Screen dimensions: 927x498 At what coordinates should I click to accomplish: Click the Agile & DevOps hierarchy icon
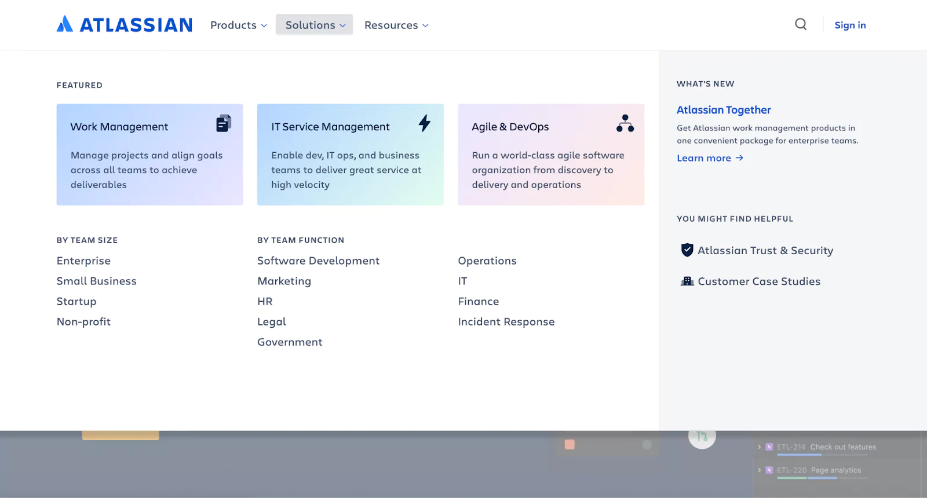click(625, 123)
